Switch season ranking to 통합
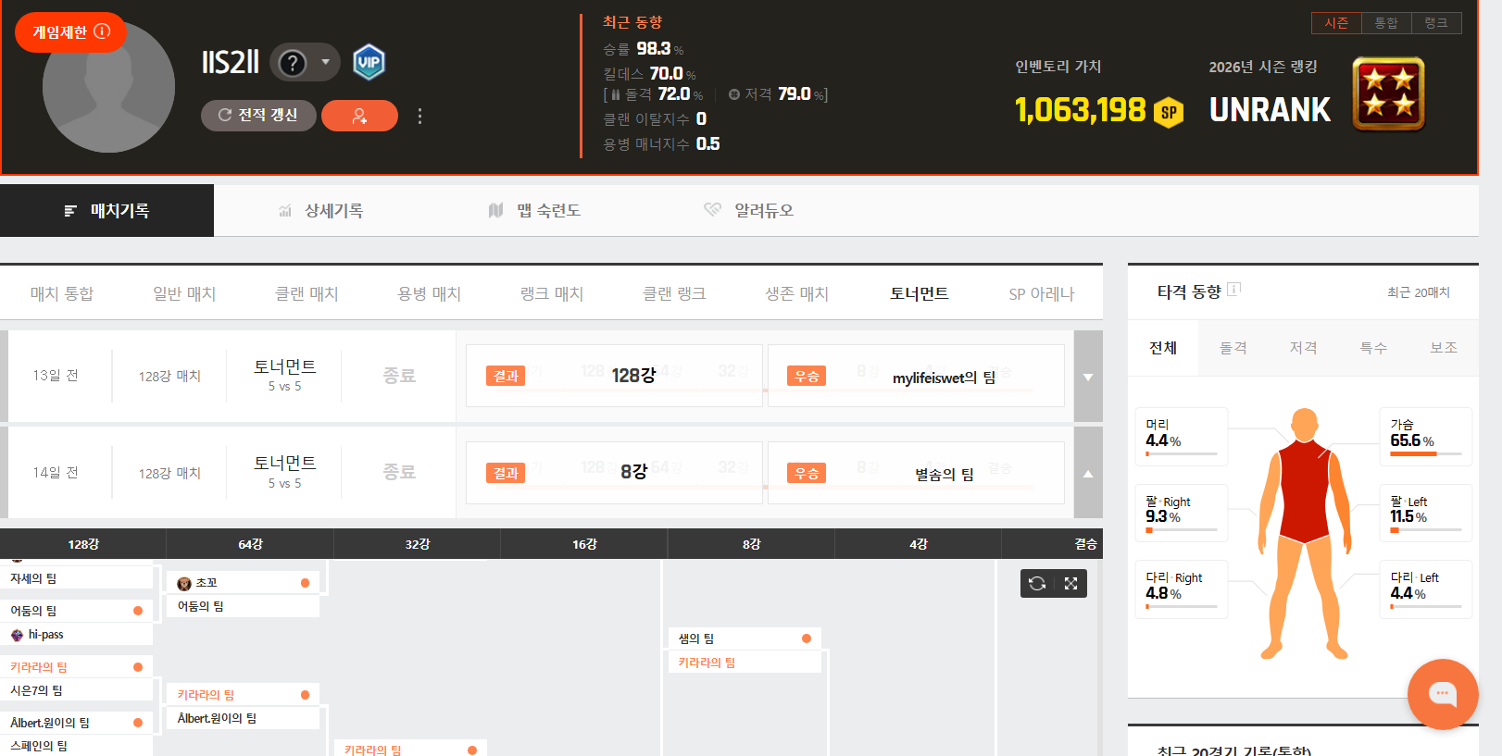The width and height of the screenshot is (1502, 756). [1386, 23]
